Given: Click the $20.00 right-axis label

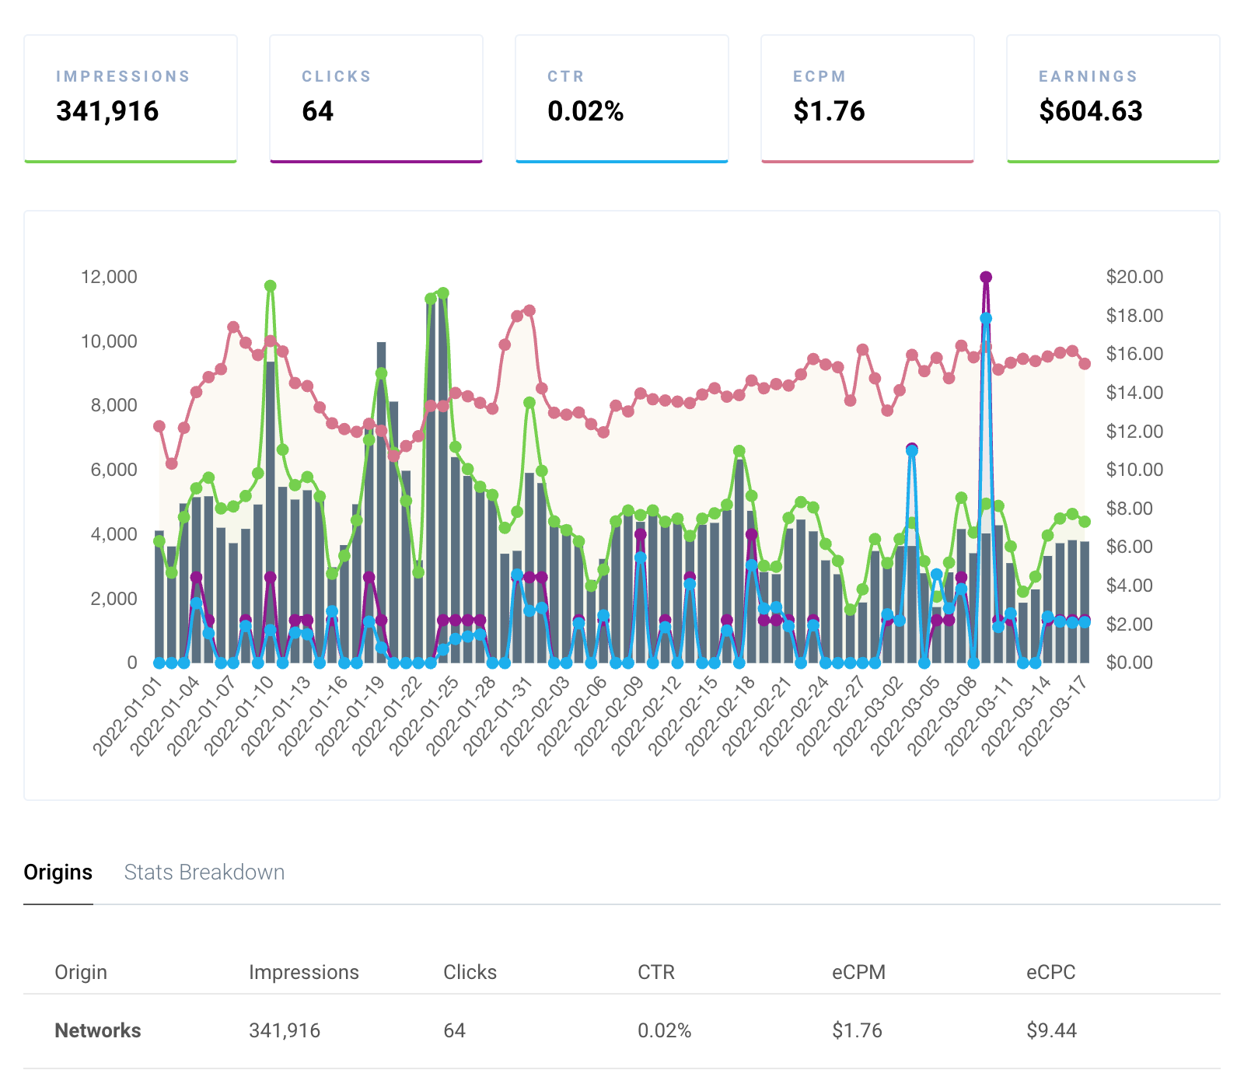Looking at the screenshot, I should tap(1137, 277).
